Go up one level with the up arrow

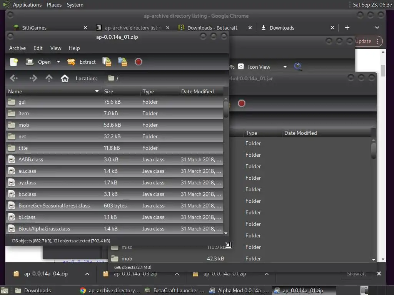tap(49, 78)
